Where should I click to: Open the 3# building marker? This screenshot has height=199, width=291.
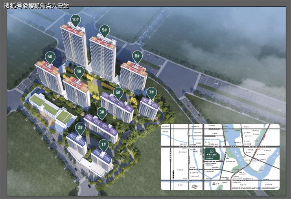[x=101, y=113]
